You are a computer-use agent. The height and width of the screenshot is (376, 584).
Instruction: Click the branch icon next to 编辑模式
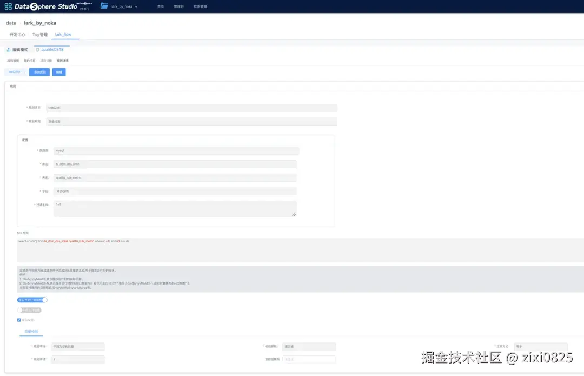[9, 49]
